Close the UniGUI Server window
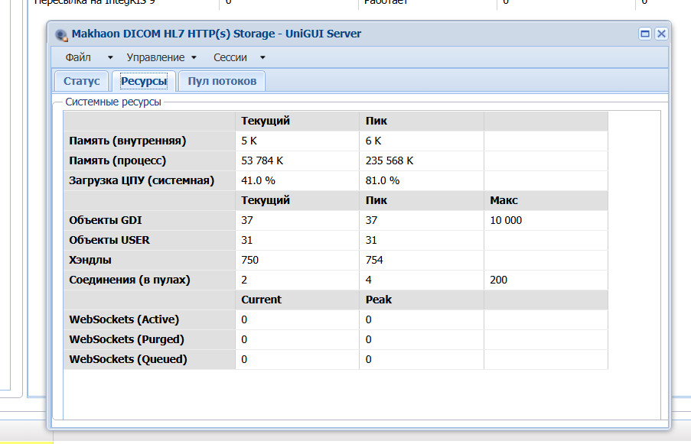Image resolution: width=691 pixels, height=444 pixels. click(661, 34)
